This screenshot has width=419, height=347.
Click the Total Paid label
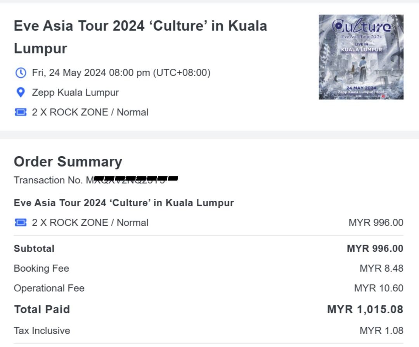(42, 310)
